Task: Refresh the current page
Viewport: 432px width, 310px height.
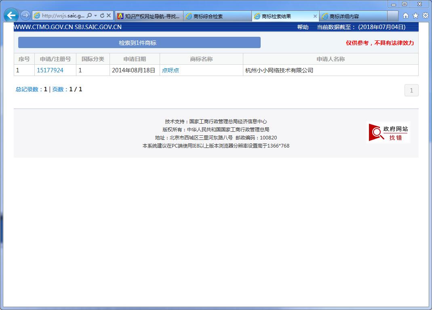Action: point(102,15)
